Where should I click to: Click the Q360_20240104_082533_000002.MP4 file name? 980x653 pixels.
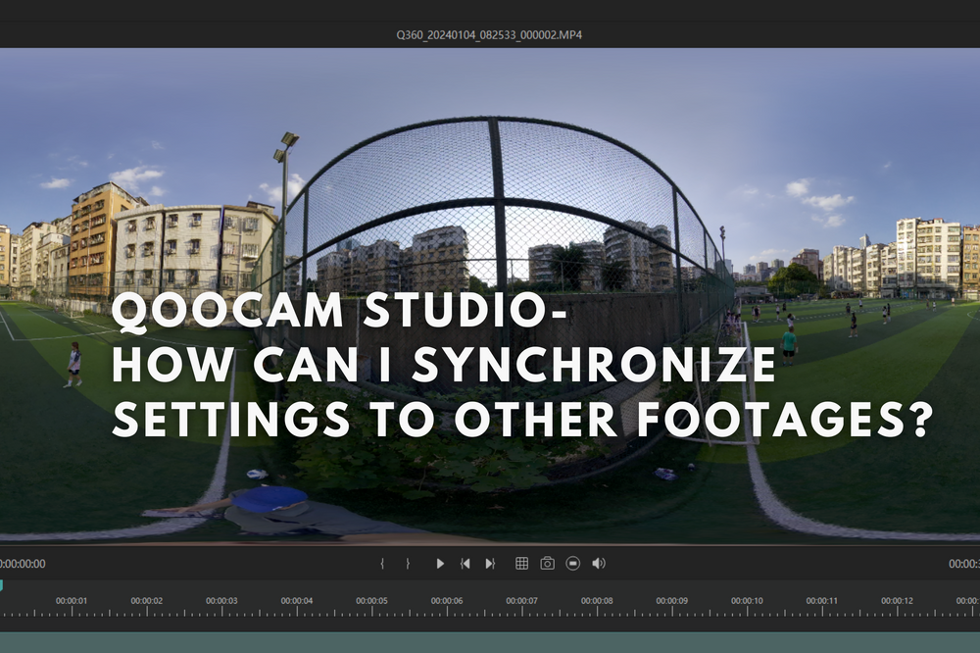click(x=489, y=35)
